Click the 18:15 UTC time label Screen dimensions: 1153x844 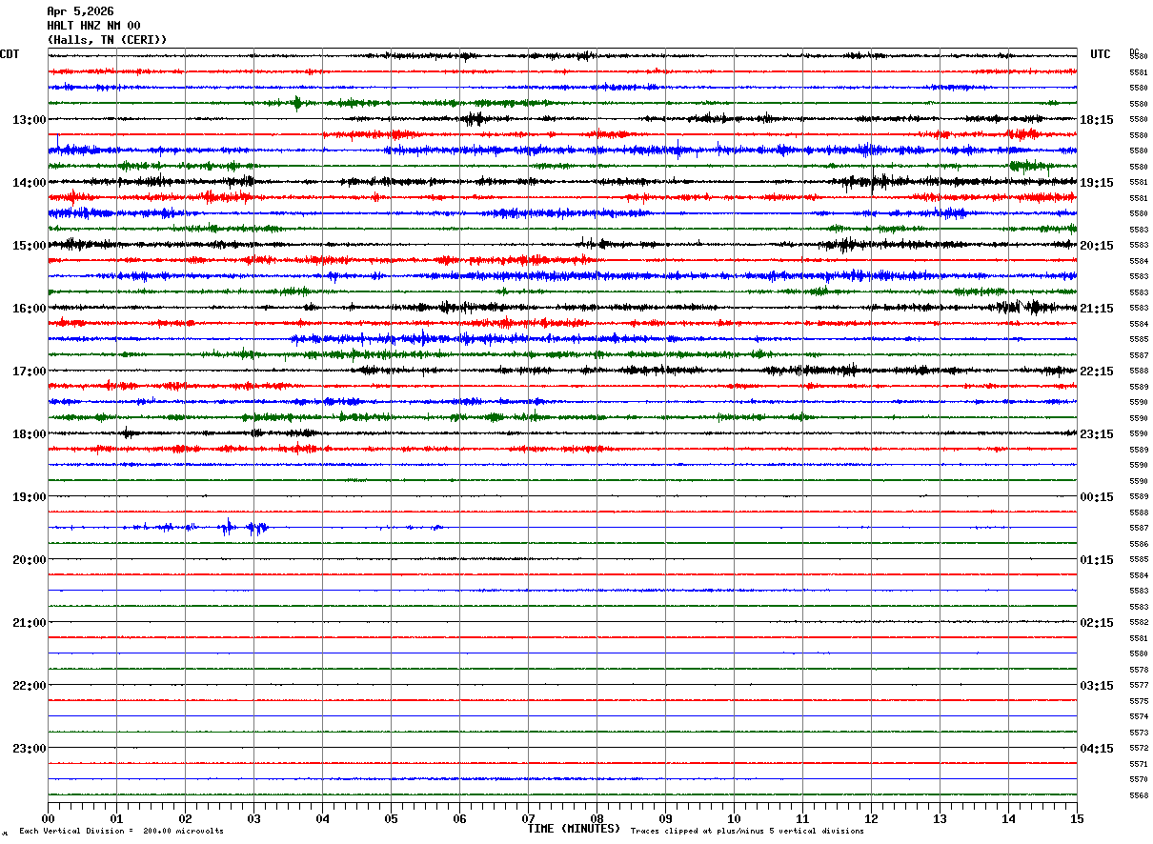(1097, 120)
